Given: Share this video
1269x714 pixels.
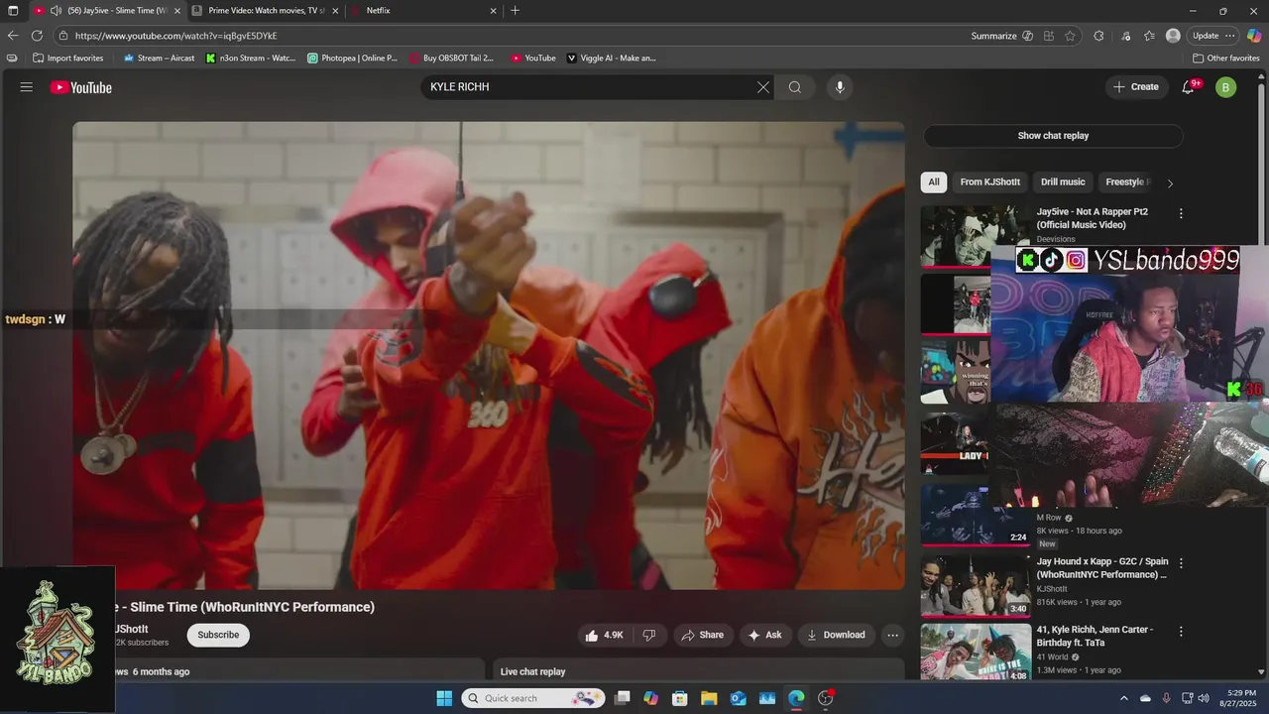Looking at the screenshot, I should point(703,635).
